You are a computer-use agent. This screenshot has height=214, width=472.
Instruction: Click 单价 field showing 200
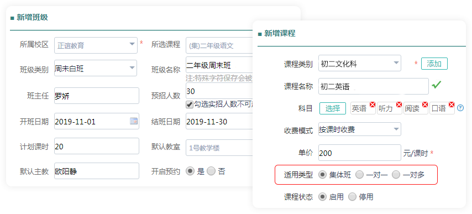[x=360, y=153]
